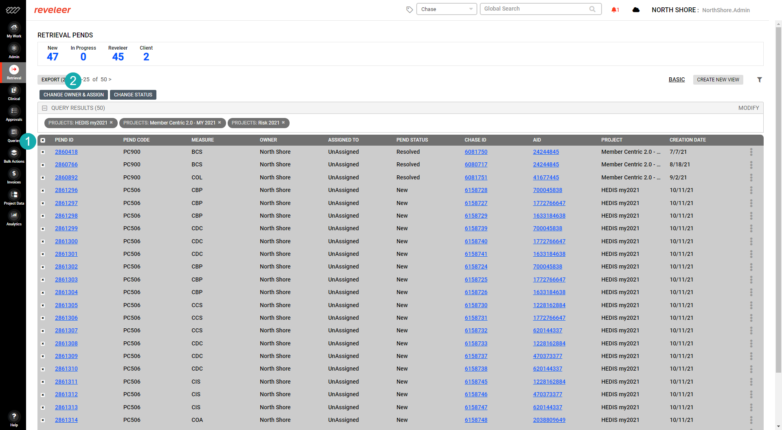Remove the Member Centric 2.0 filter chip

tap(220, 122)
